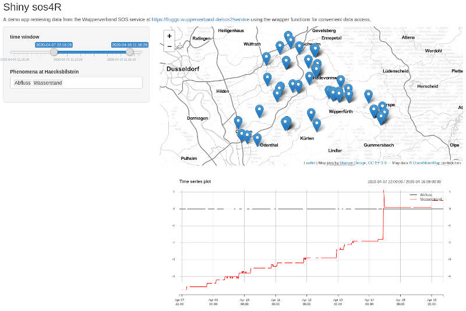The image size is (466, 311).
Task: Open the Leaflet attribution link
Action: click(x=309, y=163)
